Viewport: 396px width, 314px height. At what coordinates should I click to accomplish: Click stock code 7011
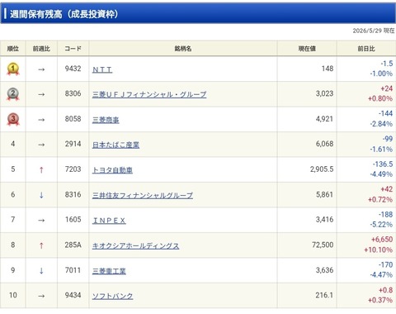pos(73,270)
